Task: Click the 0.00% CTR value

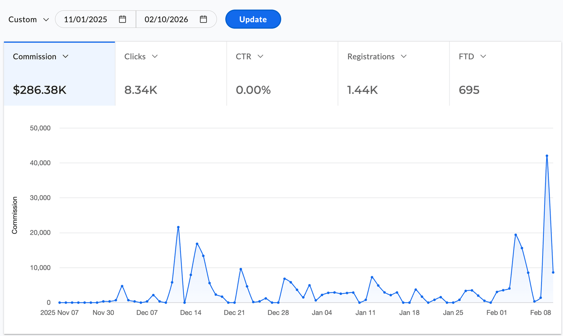Action: (x=253, y=90)
